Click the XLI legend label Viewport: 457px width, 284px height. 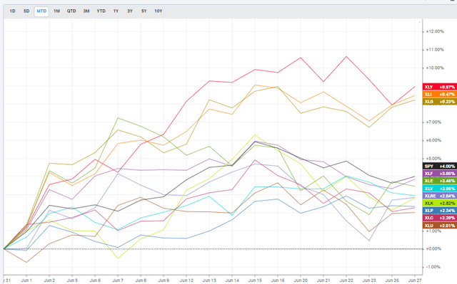(x=440, y=95)
